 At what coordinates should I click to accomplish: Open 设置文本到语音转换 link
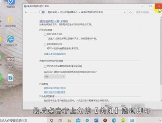55,54
